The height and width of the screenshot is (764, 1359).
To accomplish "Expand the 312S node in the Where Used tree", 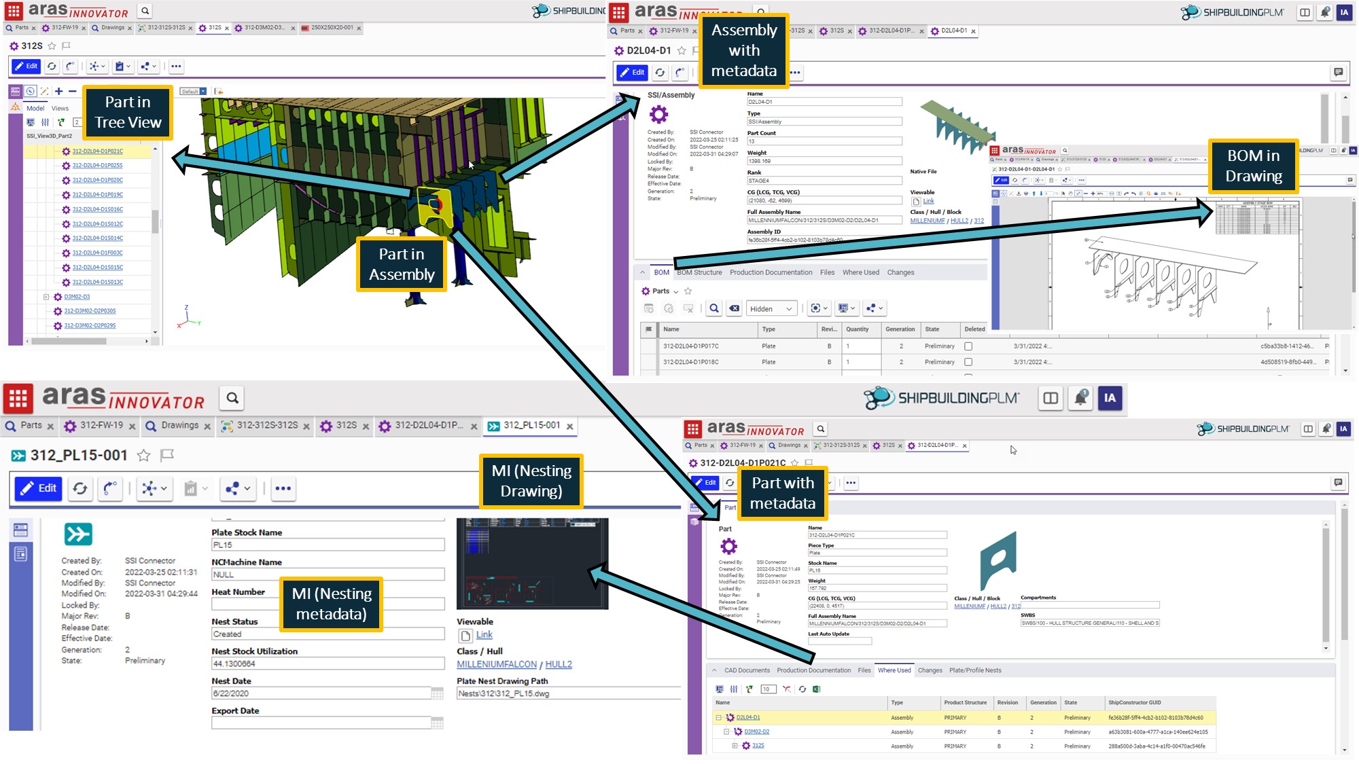I will pyautogui.click(x=735, y=746).
